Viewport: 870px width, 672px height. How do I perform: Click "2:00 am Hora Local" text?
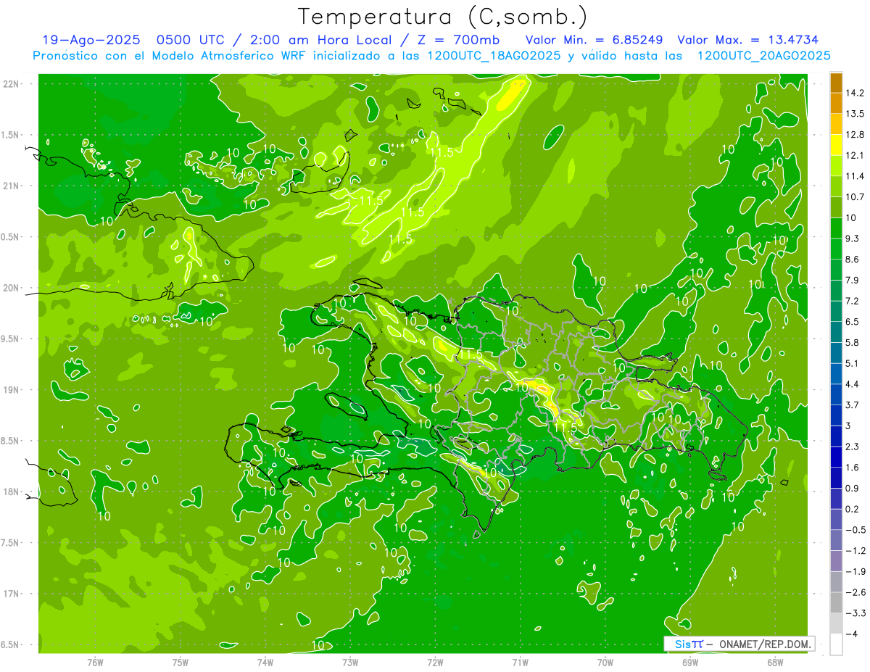click(320, 40)
